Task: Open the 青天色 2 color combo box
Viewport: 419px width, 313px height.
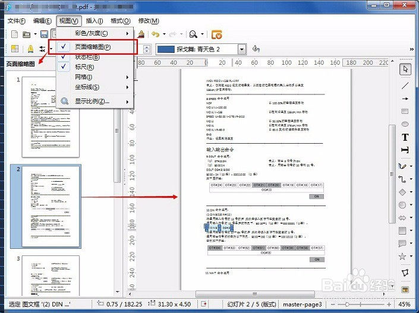Action: pyautogui.click(x=241, y=49)
